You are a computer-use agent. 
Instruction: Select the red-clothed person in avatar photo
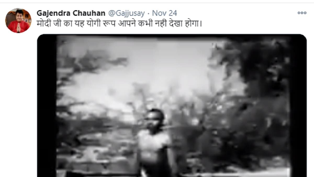[x=18, y=23]
